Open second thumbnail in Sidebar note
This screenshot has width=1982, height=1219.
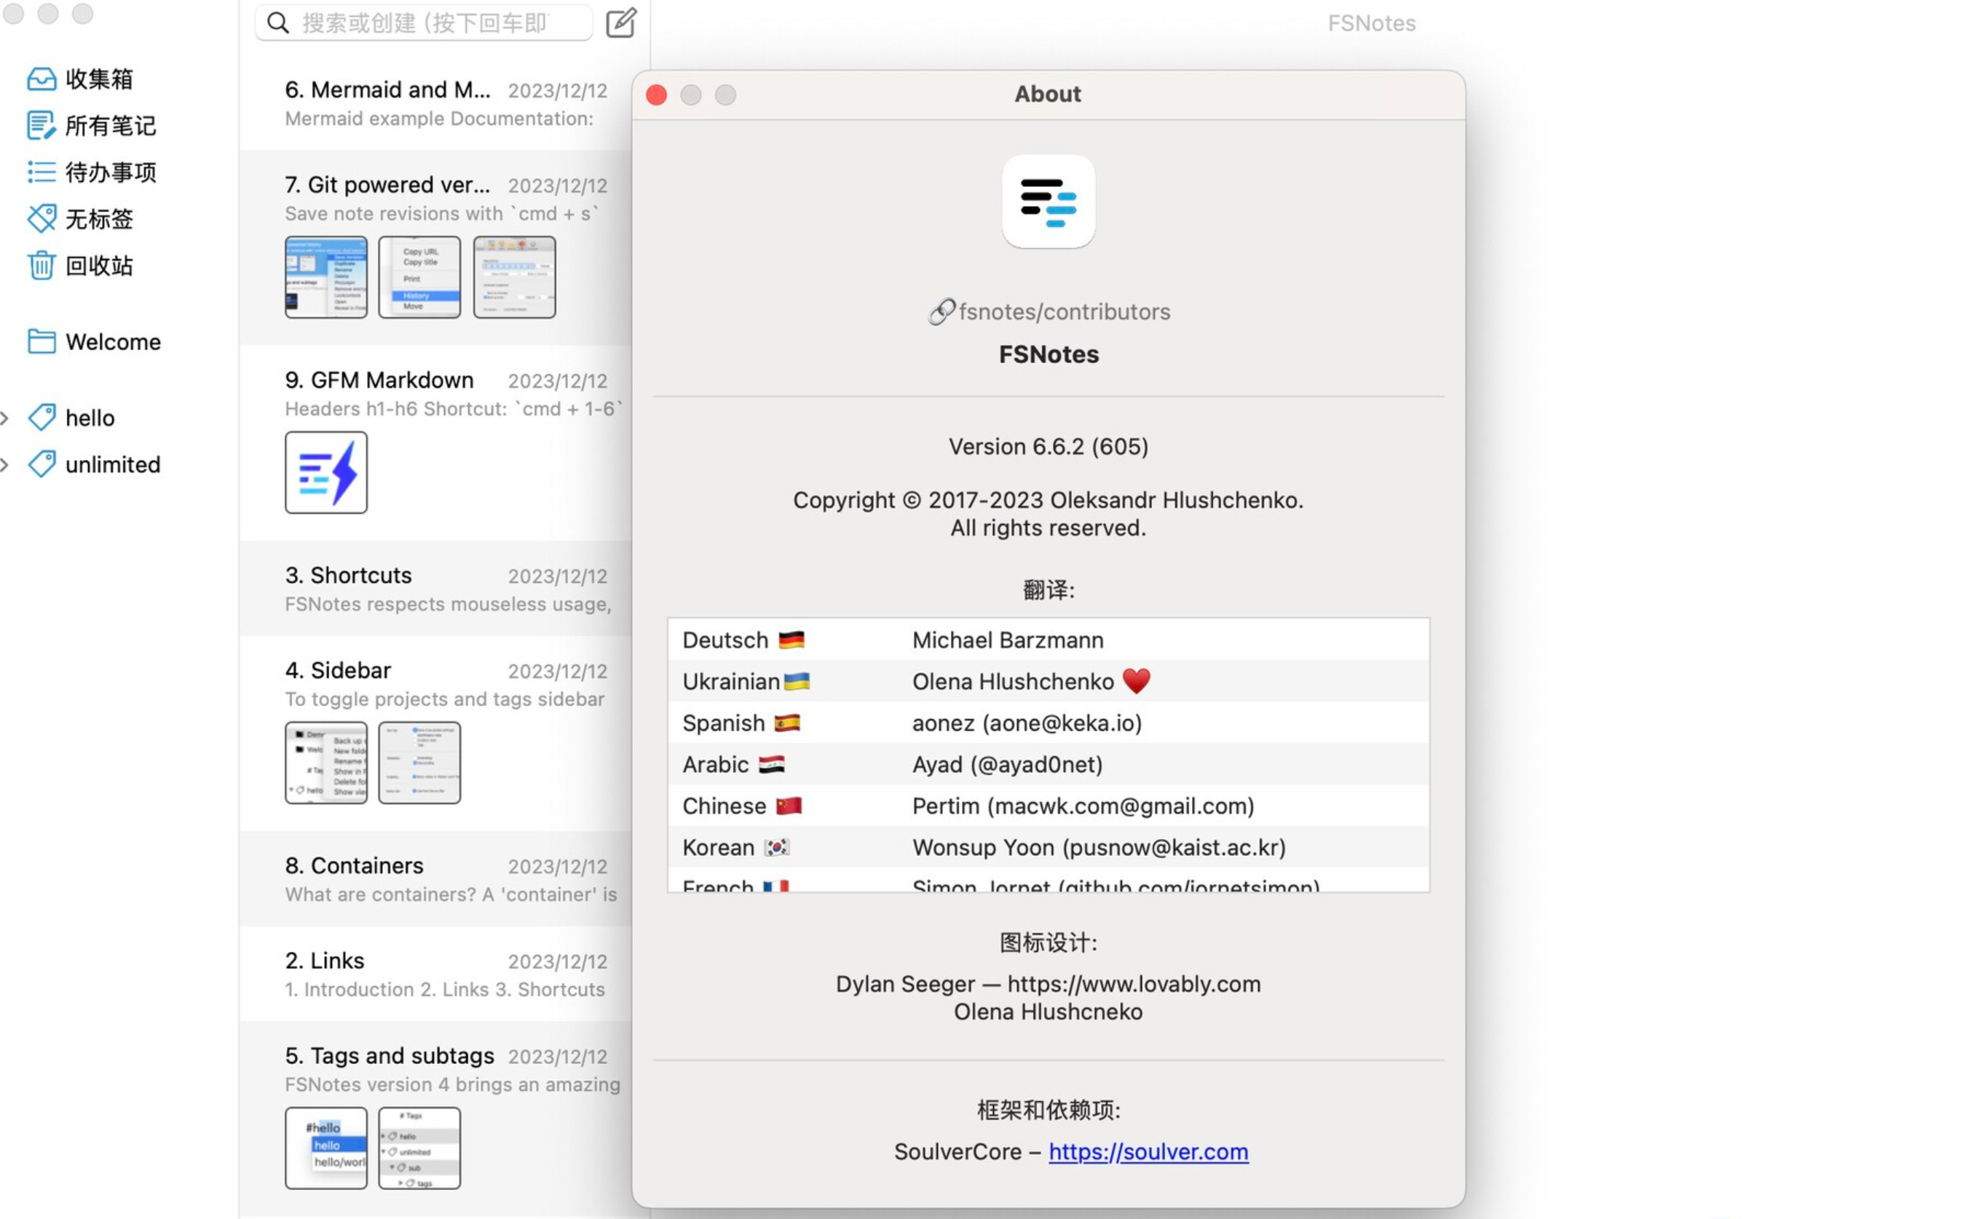[419, 763]
